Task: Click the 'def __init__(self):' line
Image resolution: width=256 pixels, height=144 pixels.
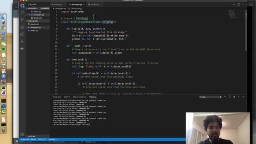Action: (x=80, y=46)
